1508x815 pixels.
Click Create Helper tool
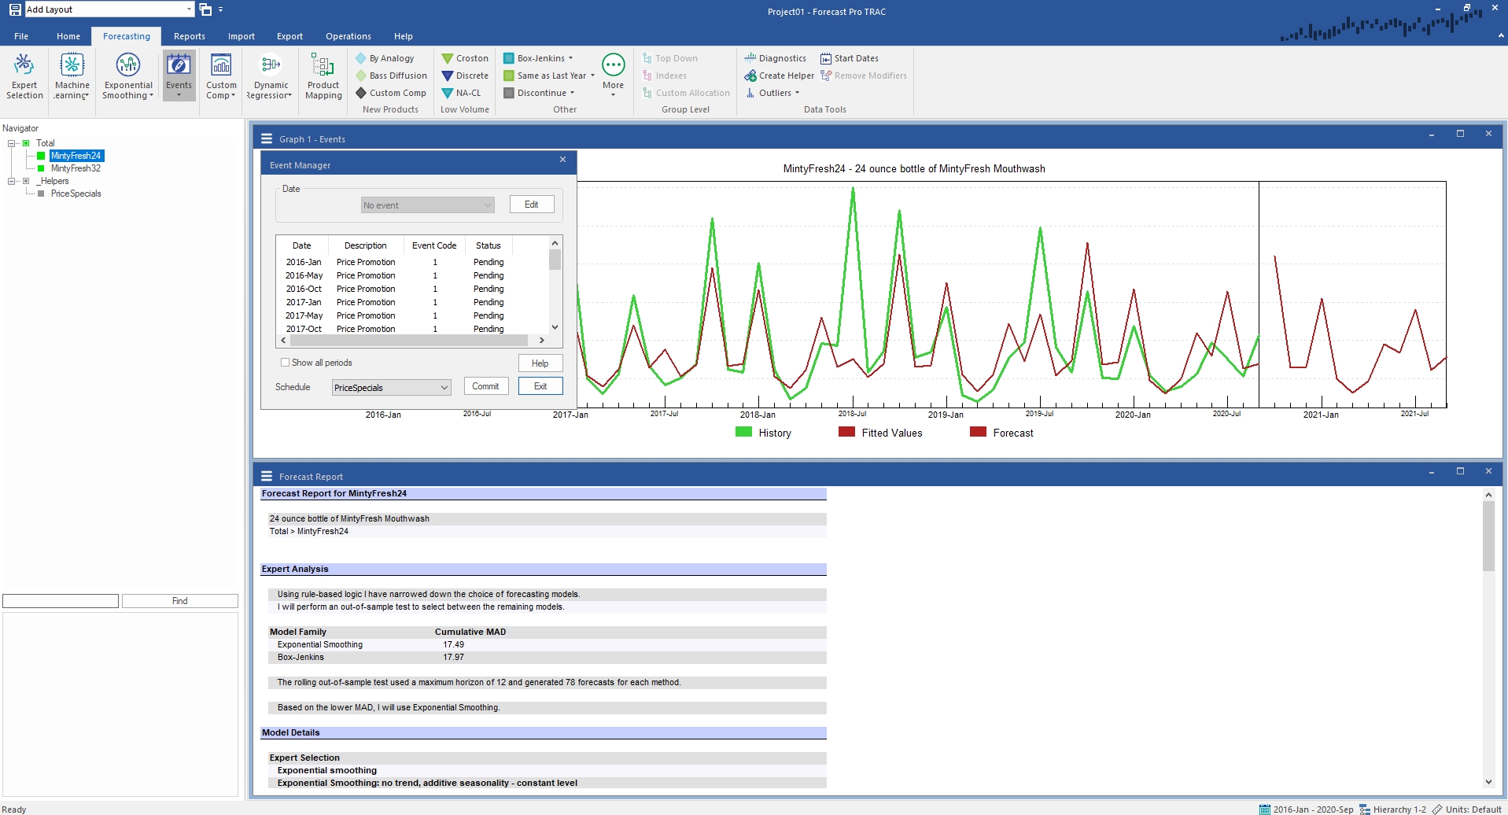tap(780, 76)
